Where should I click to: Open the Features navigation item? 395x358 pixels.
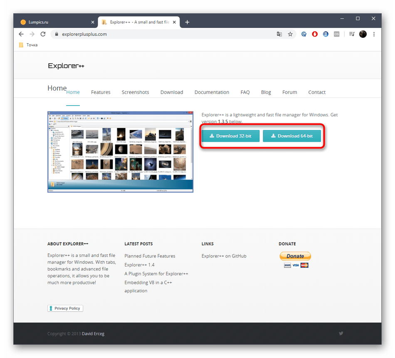click(x=101, y=92)
